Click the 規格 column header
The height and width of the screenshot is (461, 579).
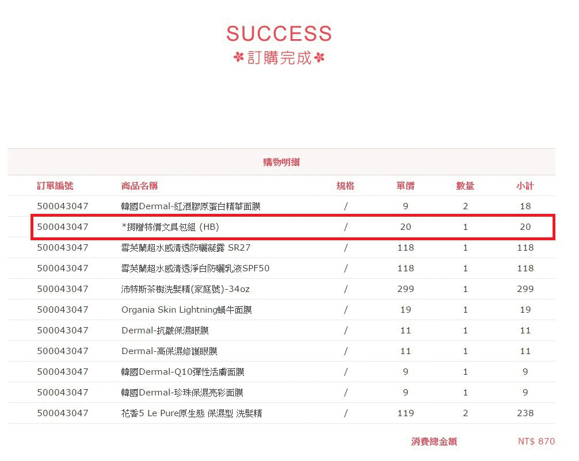coord(345,186)
